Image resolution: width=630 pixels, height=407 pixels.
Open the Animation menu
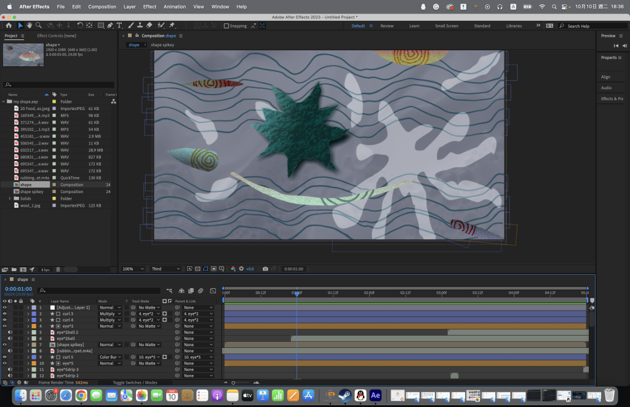pyautogui.click(x=175, y=7)
